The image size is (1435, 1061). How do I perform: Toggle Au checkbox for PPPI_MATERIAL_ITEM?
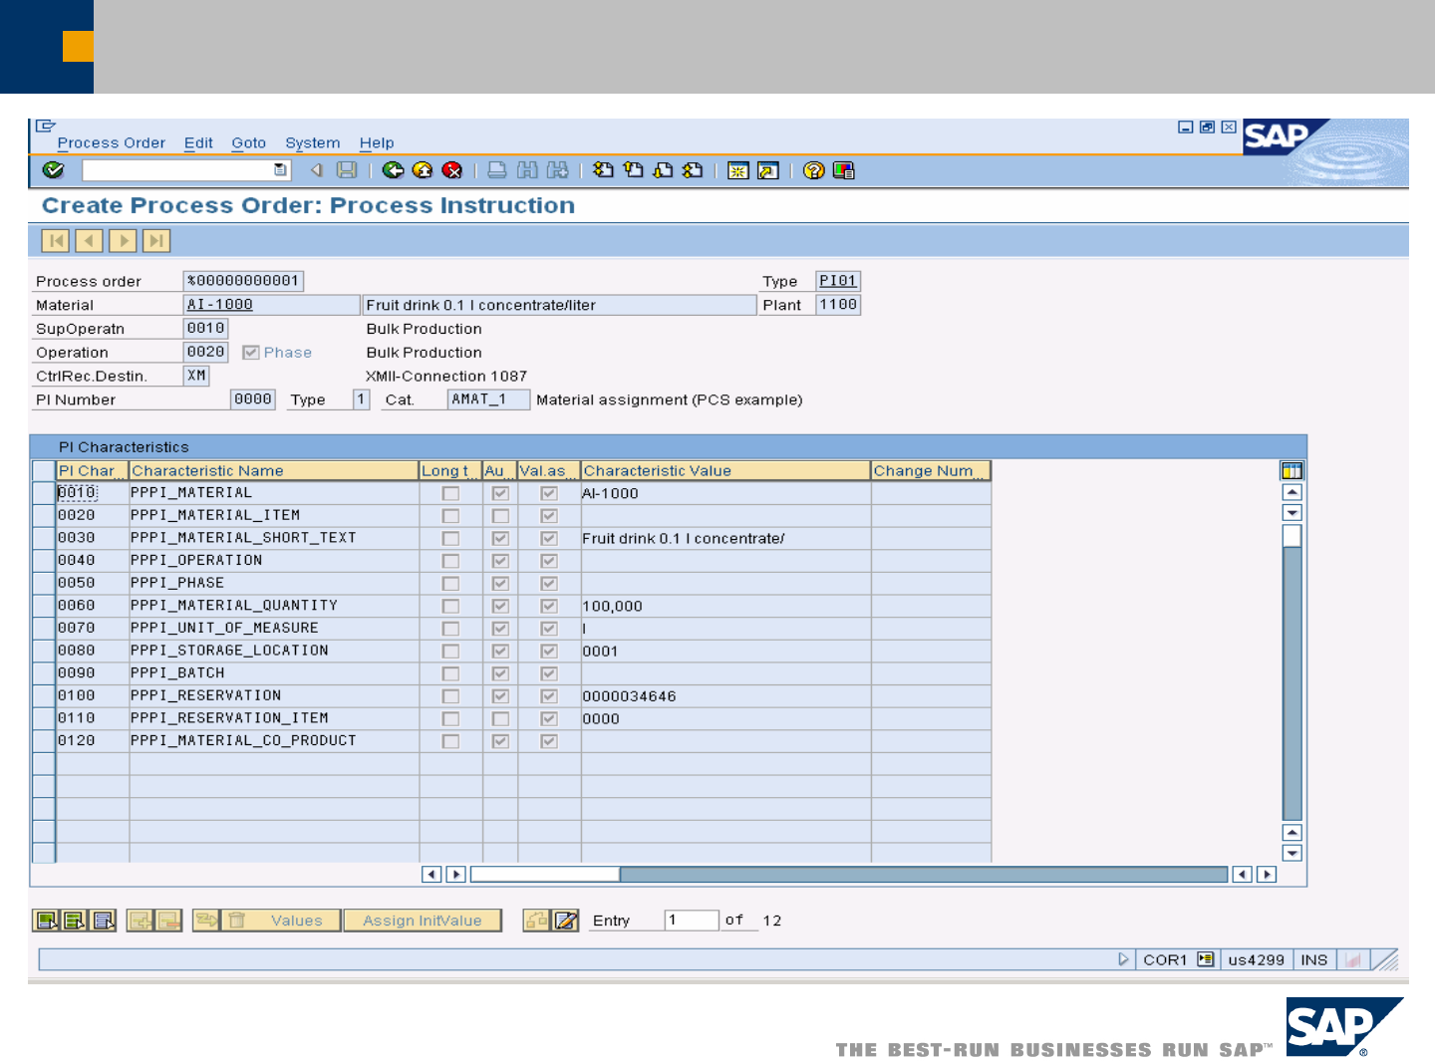[x=500, y=516]
